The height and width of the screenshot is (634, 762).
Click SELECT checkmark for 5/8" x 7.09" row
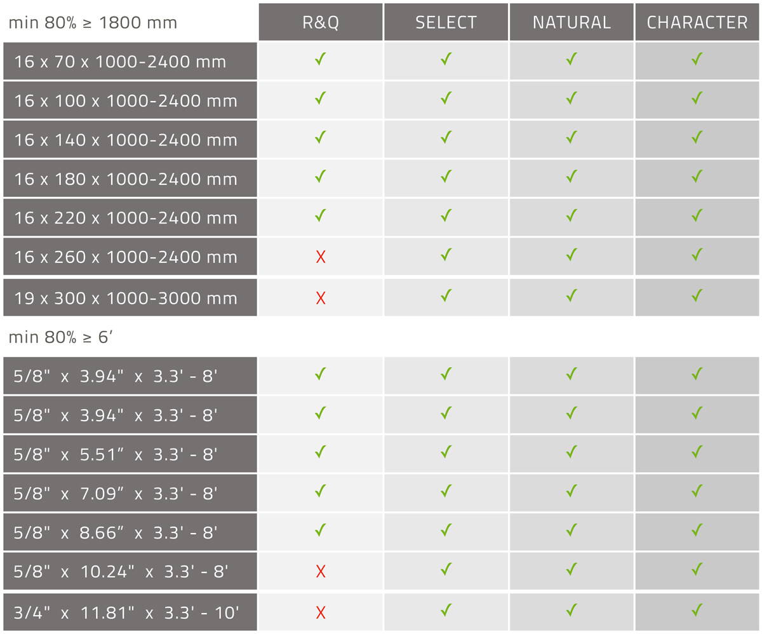446,490
